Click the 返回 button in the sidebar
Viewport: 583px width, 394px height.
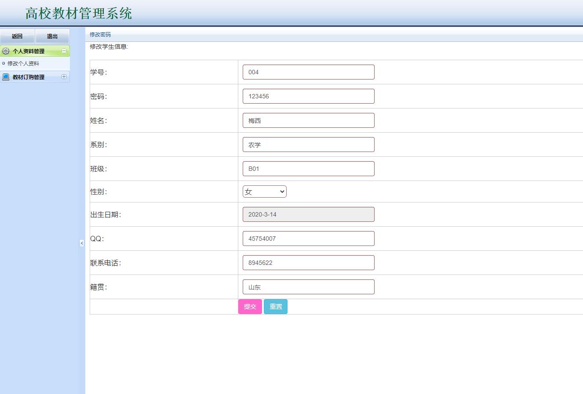[x=18, y=36]
